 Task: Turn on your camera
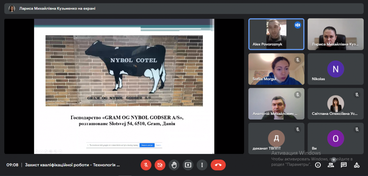[160, 165]
